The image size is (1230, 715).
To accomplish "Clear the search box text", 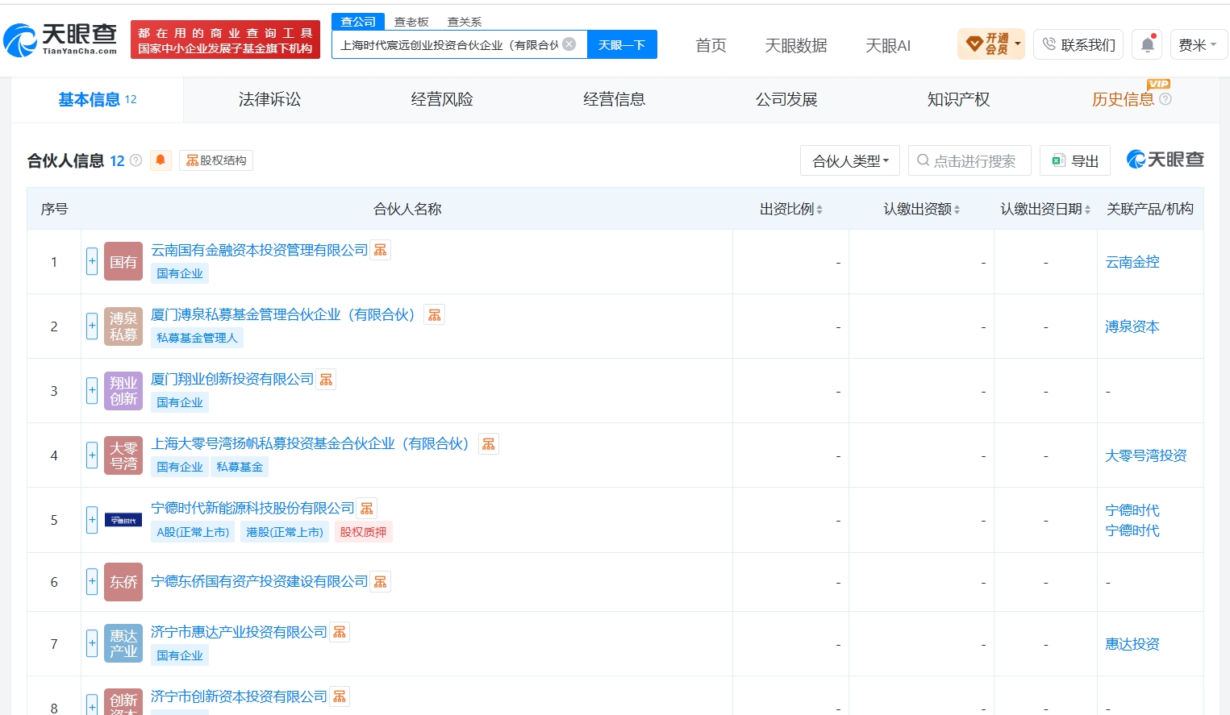I will [569, 44].
